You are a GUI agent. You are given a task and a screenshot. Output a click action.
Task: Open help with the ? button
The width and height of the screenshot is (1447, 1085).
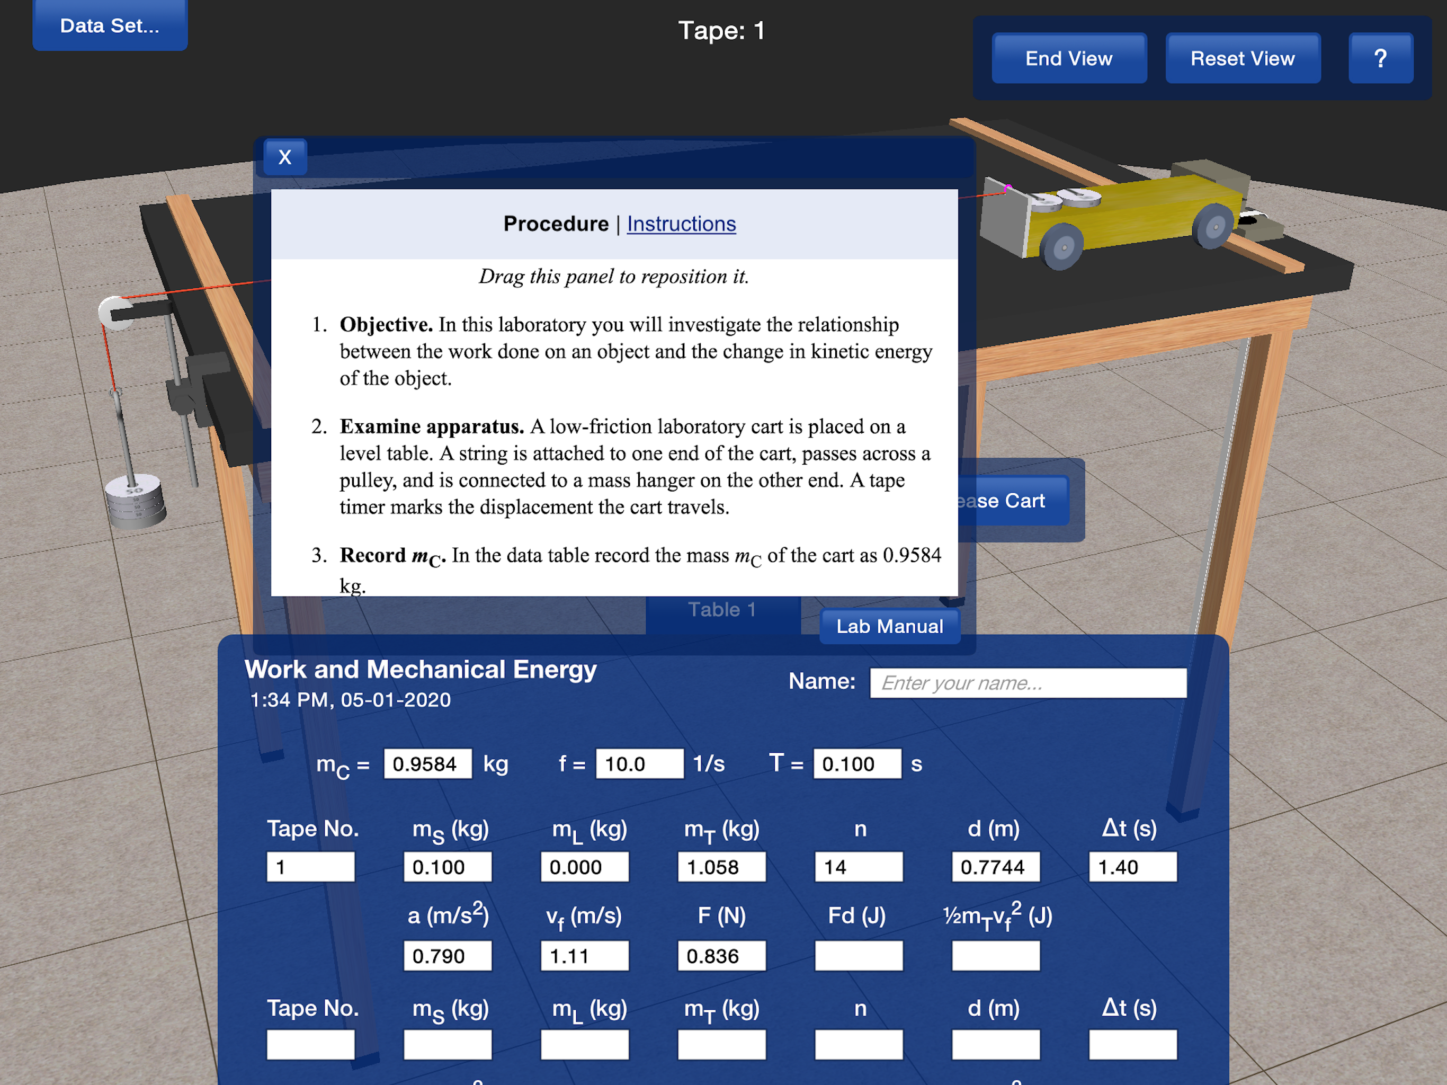[1380, 58]
